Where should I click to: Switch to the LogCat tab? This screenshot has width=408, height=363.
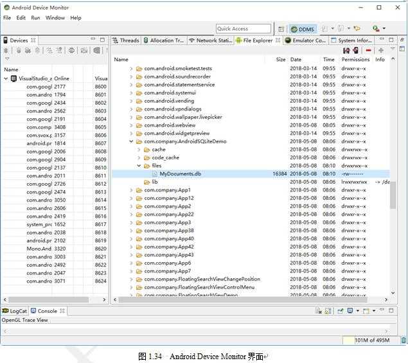pos(14,311)
